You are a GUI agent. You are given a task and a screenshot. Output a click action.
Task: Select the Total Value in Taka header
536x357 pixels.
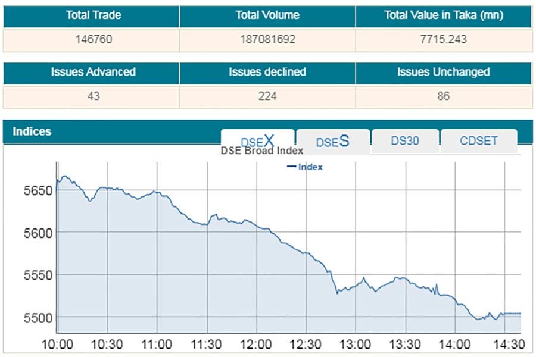point(443,15)
